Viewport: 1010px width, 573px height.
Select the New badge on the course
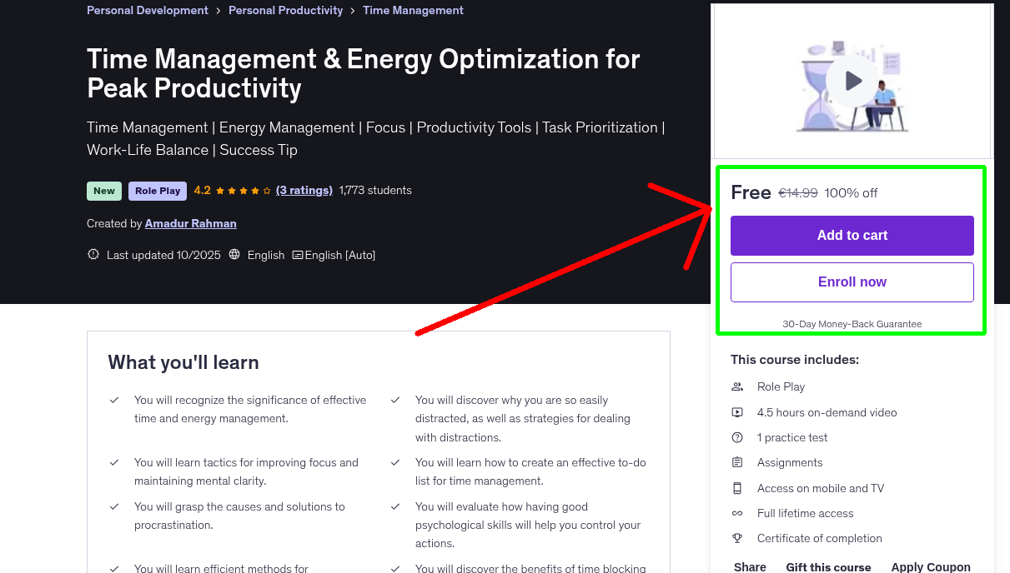tap(103, 191)
